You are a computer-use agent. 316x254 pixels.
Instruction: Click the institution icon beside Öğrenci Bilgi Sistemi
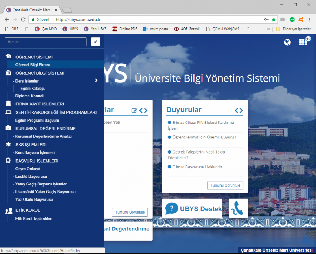pos(8,73)
